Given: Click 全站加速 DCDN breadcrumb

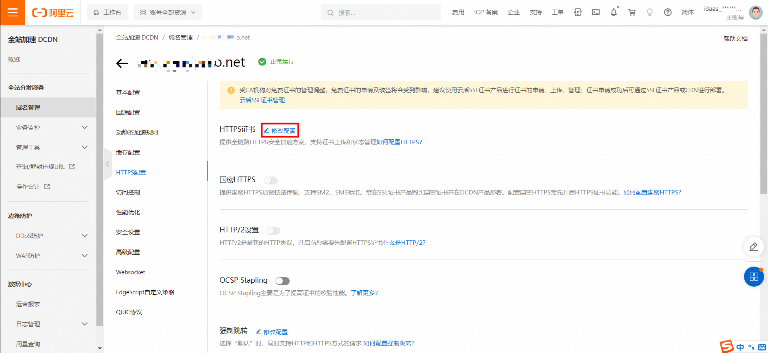Looking at the screenshot, I should (137, 37).
